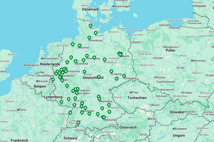214x142 pixels.
Task: Open the green pin next to Bielefeld
Action: [76, 61]
